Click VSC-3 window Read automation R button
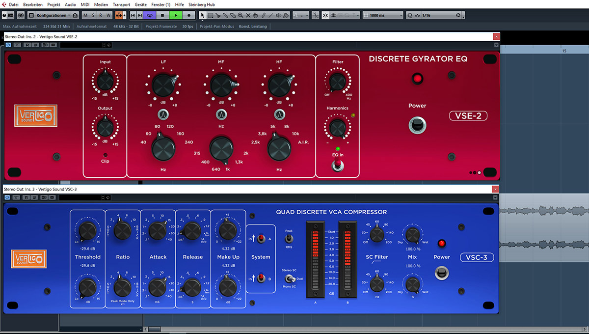Screen dimensions: 589x334 [x=27, y=197]
